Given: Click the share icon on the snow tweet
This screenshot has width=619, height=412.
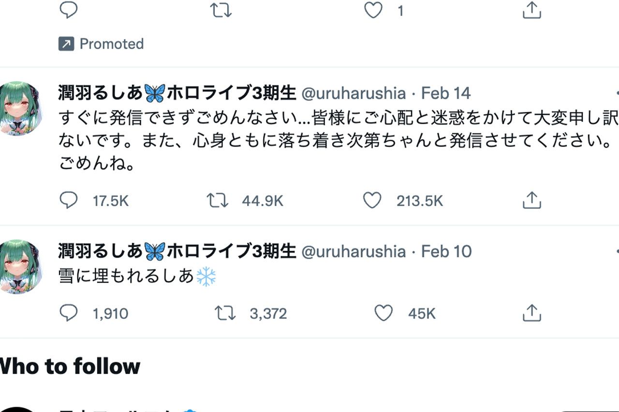Looking at the screenshot, I should [532, 313].
